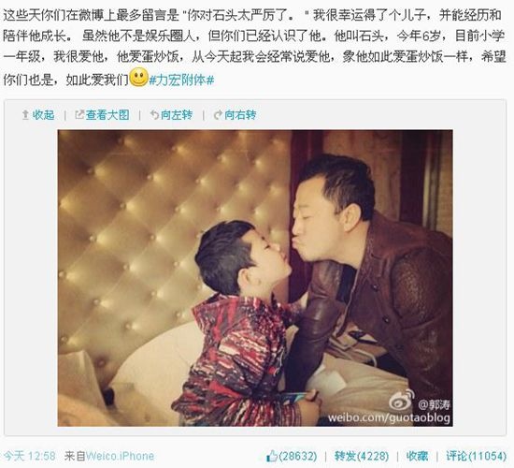Click the Weibo logo watermark on photo
This screenshot has width=514, height=468.
pyautogui.click(x=402, y=400)
